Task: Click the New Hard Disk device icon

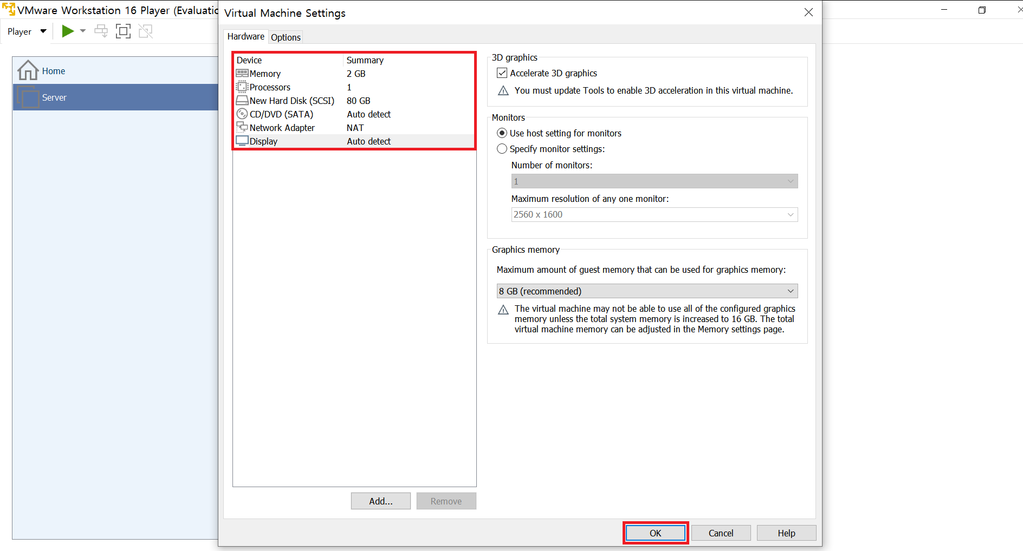Action: [x=242, y=100]
